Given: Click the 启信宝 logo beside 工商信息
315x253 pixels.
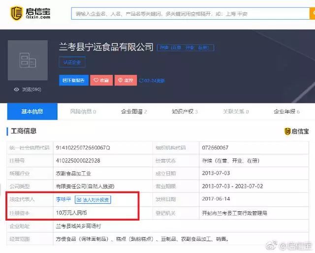Looking at the screenshot, I should [296, 131].
